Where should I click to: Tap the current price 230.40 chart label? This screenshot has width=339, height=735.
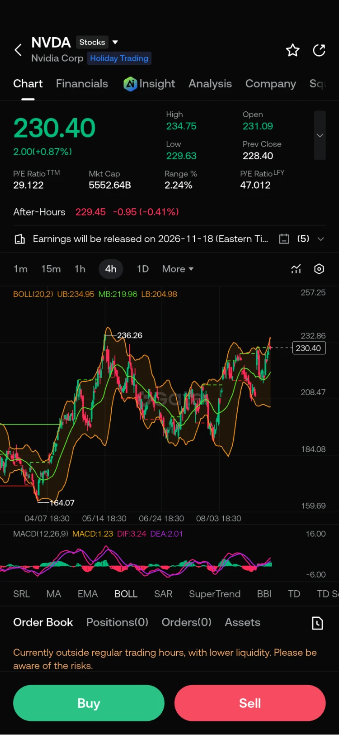(x=309, y=348)
